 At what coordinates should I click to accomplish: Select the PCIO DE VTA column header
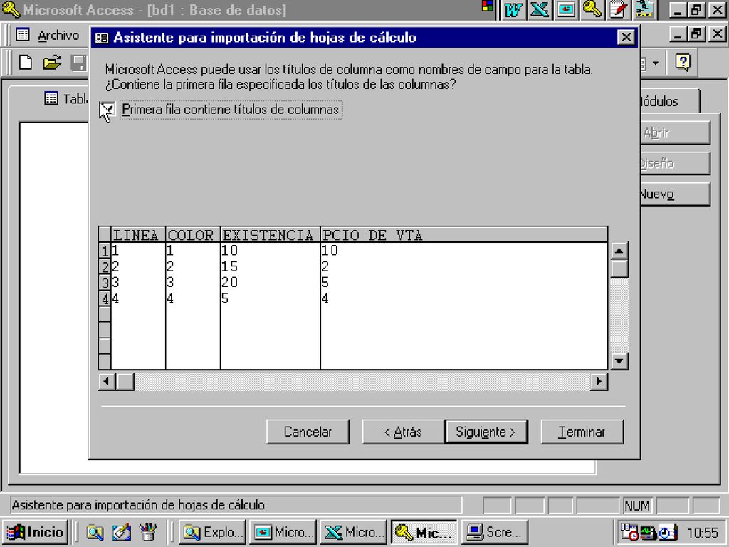(464, 235)
